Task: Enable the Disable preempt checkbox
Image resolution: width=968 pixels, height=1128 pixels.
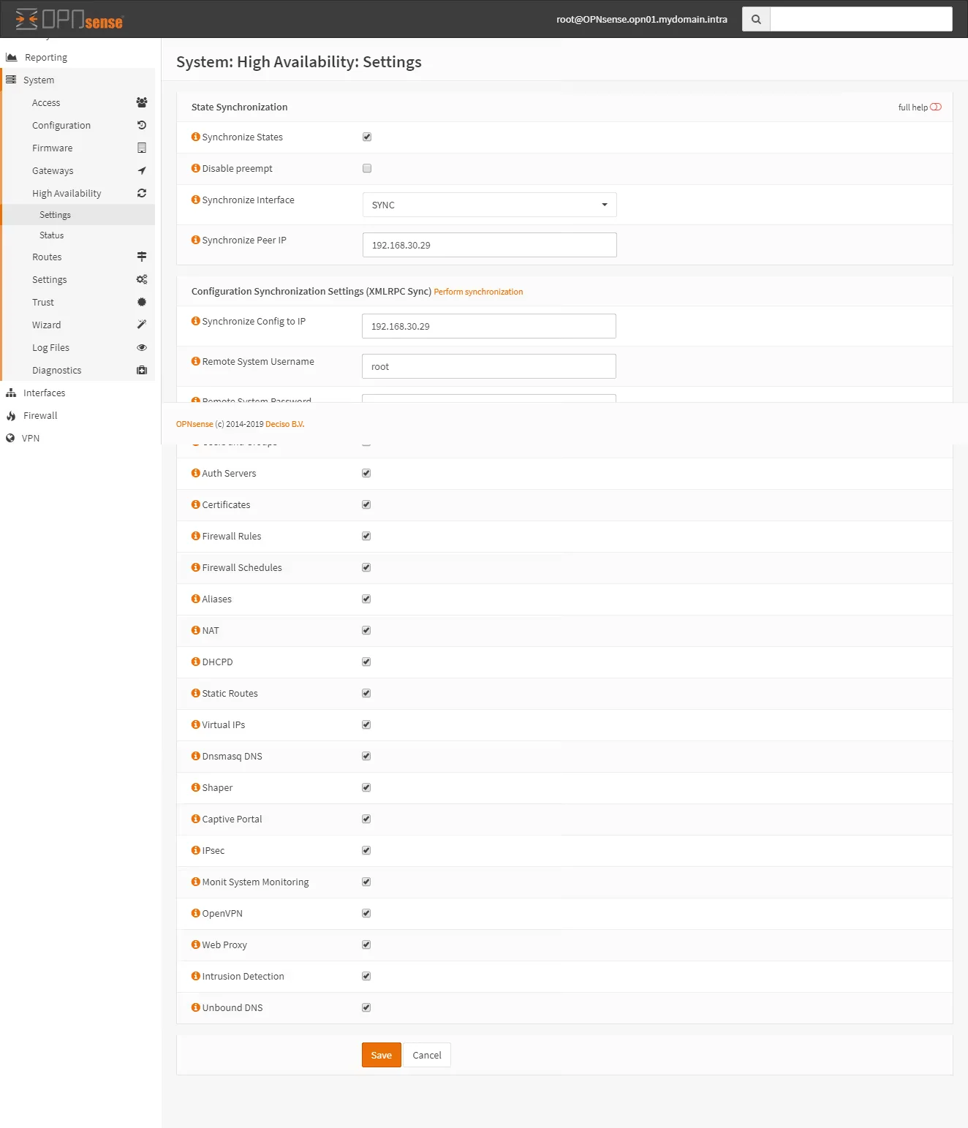Action: (x=366, y=168)
